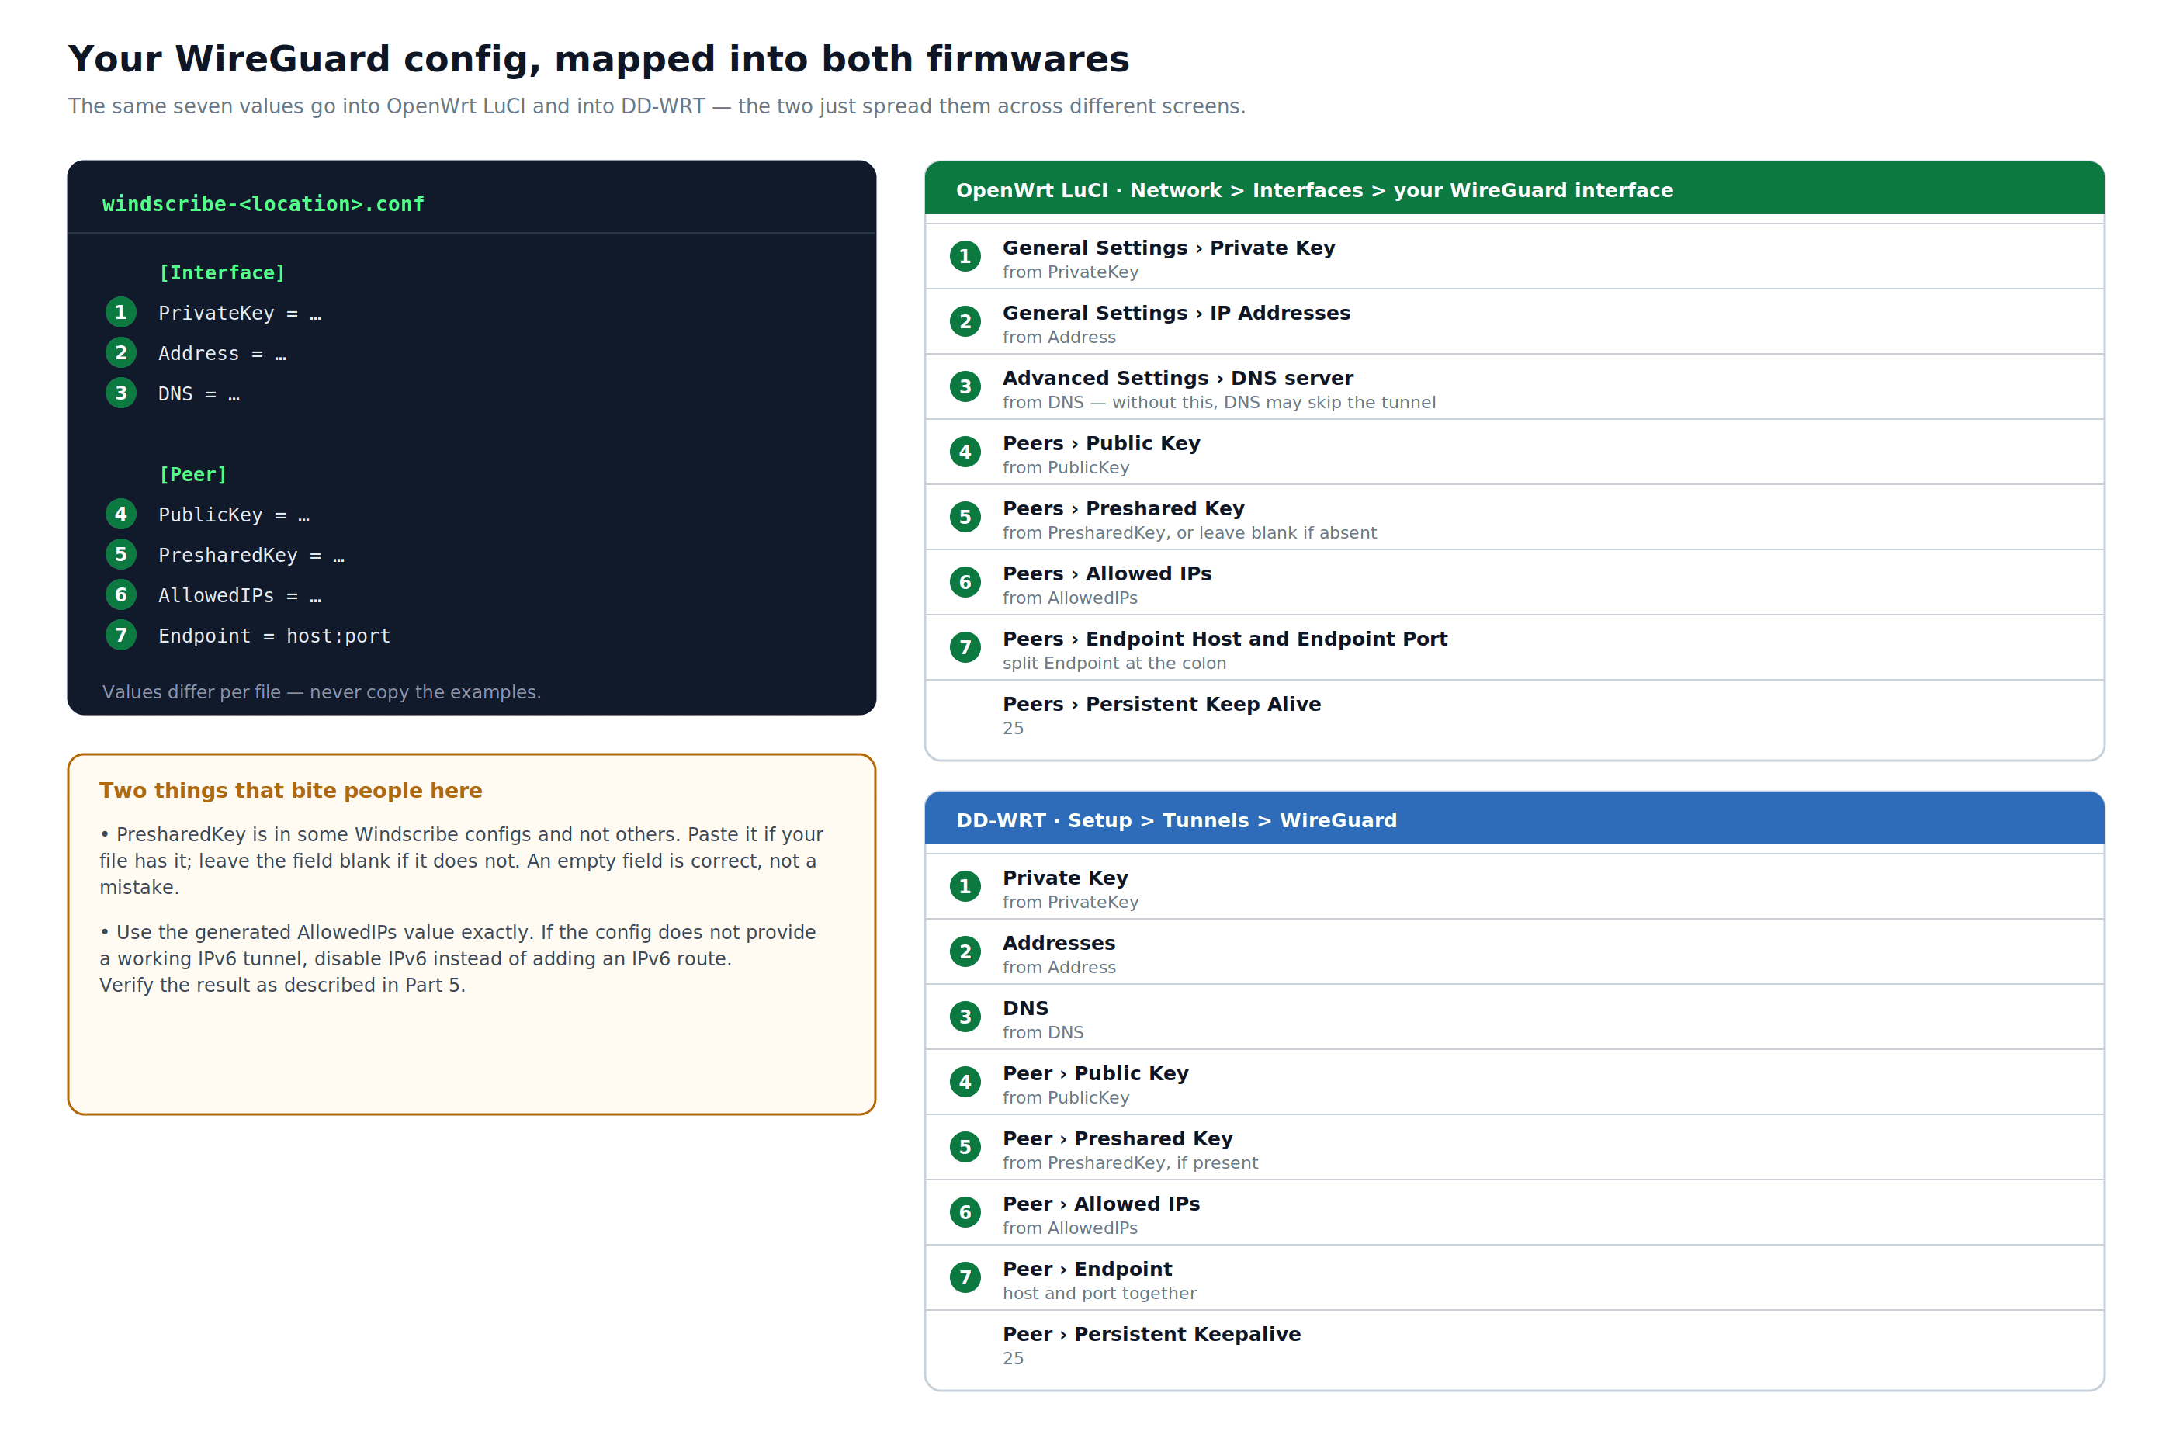Select DD-WRT 'Peer › Allowed IPs' row
The height and width of the screenshot is (1431, 2173).
(1514, 1213)
